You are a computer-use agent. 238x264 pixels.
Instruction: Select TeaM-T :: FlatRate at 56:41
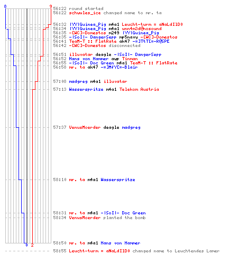[x=93, y=41]
